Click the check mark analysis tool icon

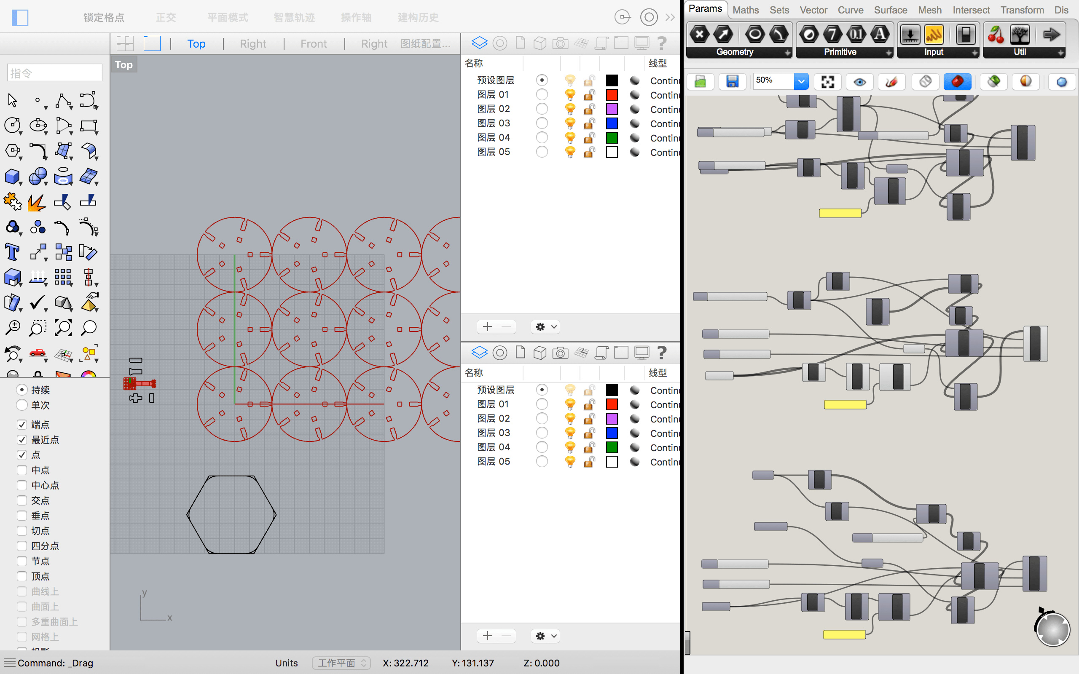pyautogui.click(x=38, y=304)
